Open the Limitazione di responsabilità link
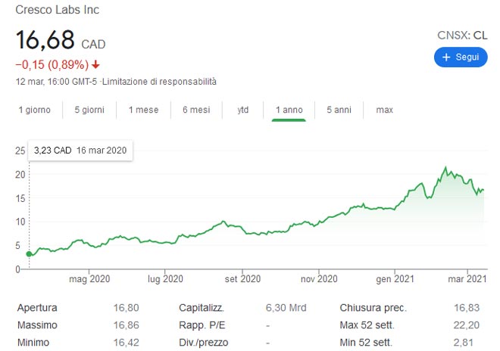The width and height of the screenshot is (500, 351). (160, 81)
